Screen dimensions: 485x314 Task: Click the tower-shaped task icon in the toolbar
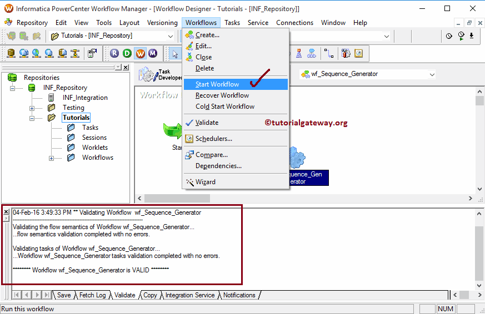tap(299, 53)
